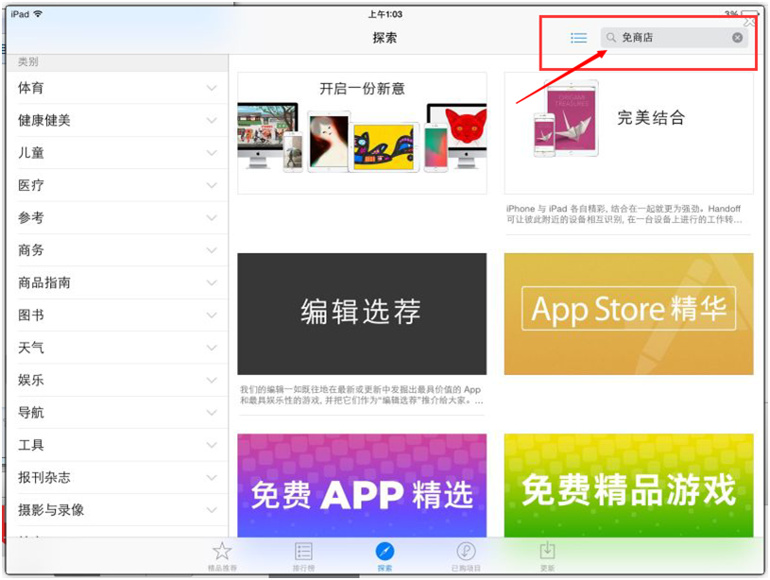This screenshot has height=580, width=770.
Task: Select the 体育 category label
Action: (31, 89)
